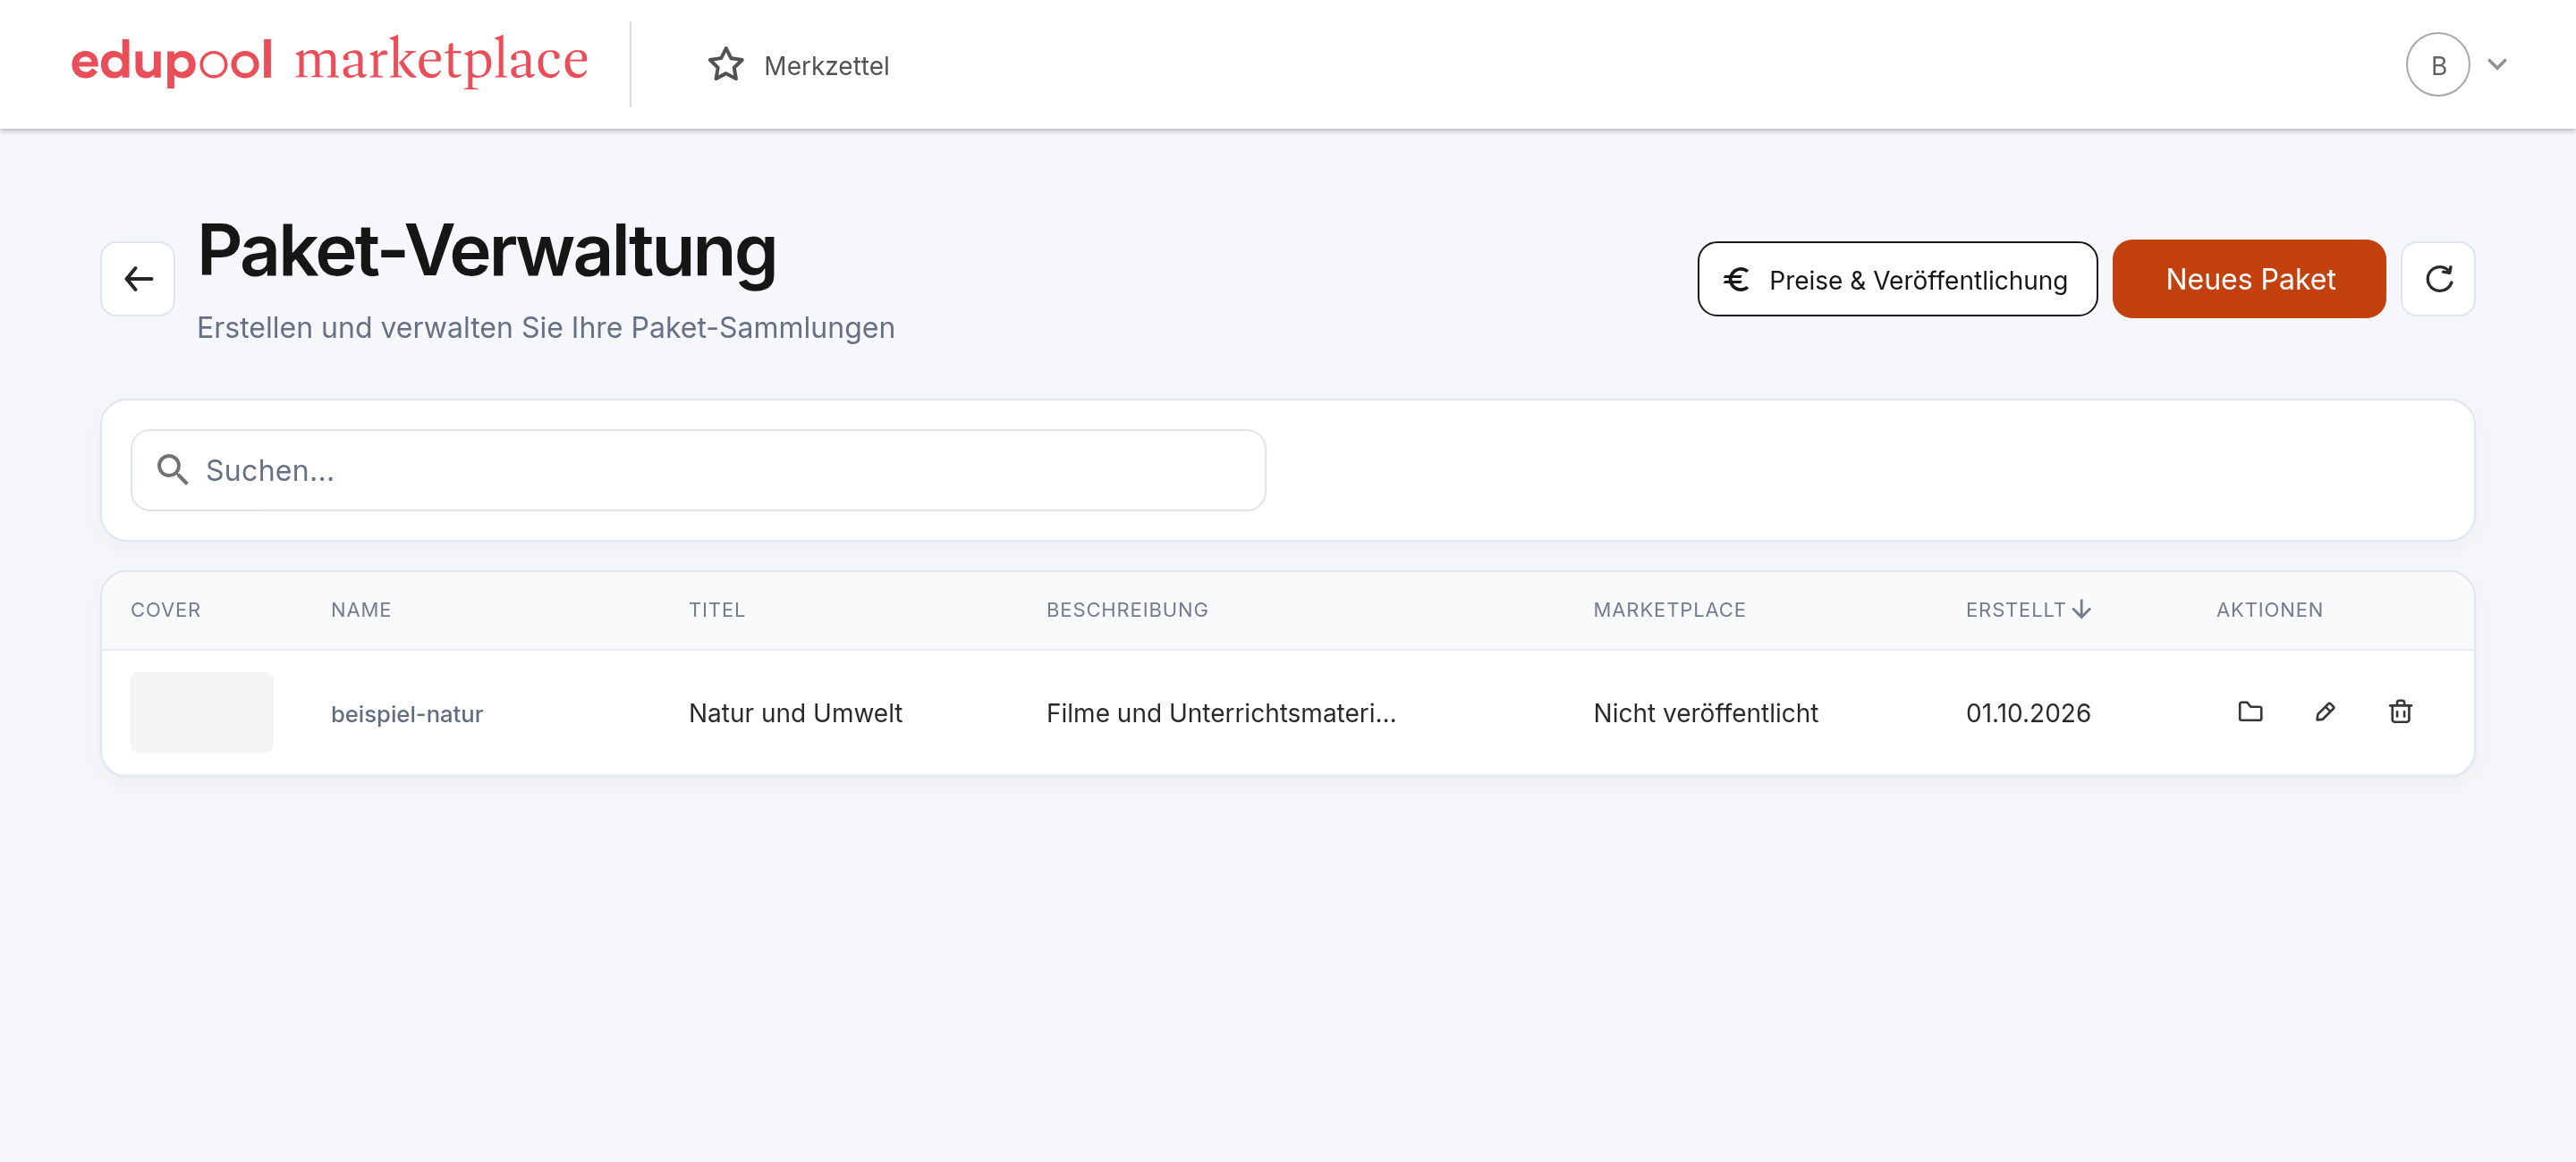Image resolution: width=2576 pixels, height=1162 pixels.
Task: Open the folder icon for beispiel-natur
Action: tap(2250, 712)
